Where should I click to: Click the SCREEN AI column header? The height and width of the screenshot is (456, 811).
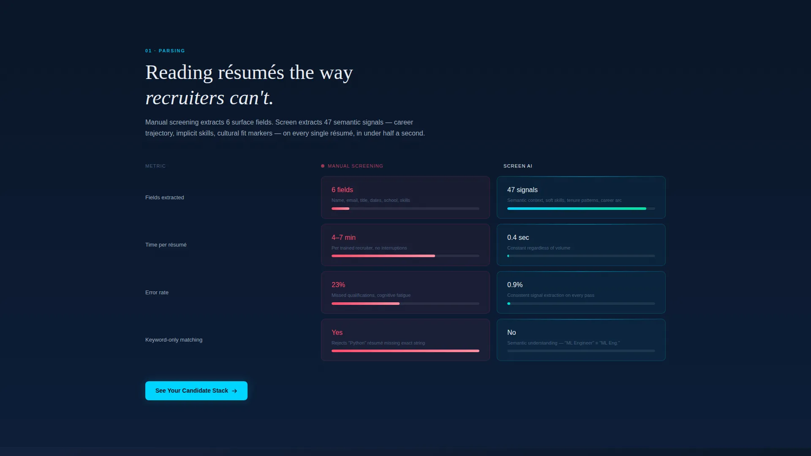(x=518, y=166)
